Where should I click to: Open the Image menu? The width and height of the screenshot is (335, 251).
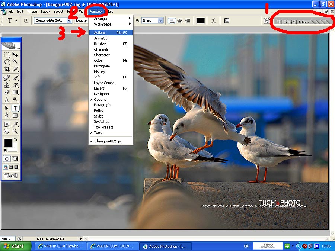point(32,12)
